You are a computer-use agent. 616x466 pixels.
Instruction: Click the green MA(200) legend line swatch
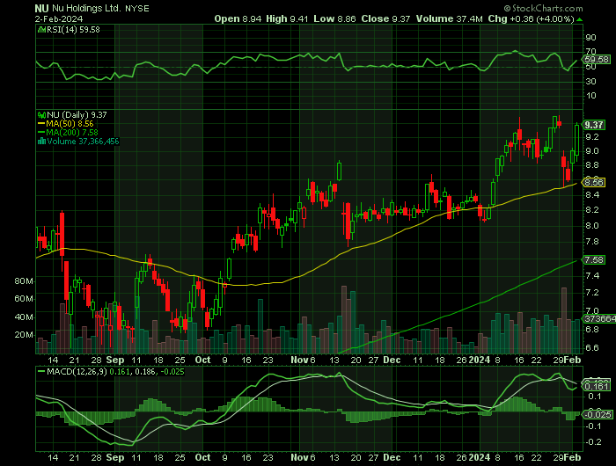coord(41,133)
